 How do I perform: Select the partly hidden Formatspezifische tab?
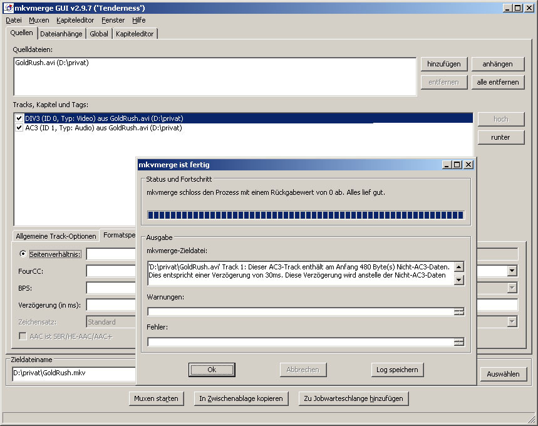pos(119,235)
